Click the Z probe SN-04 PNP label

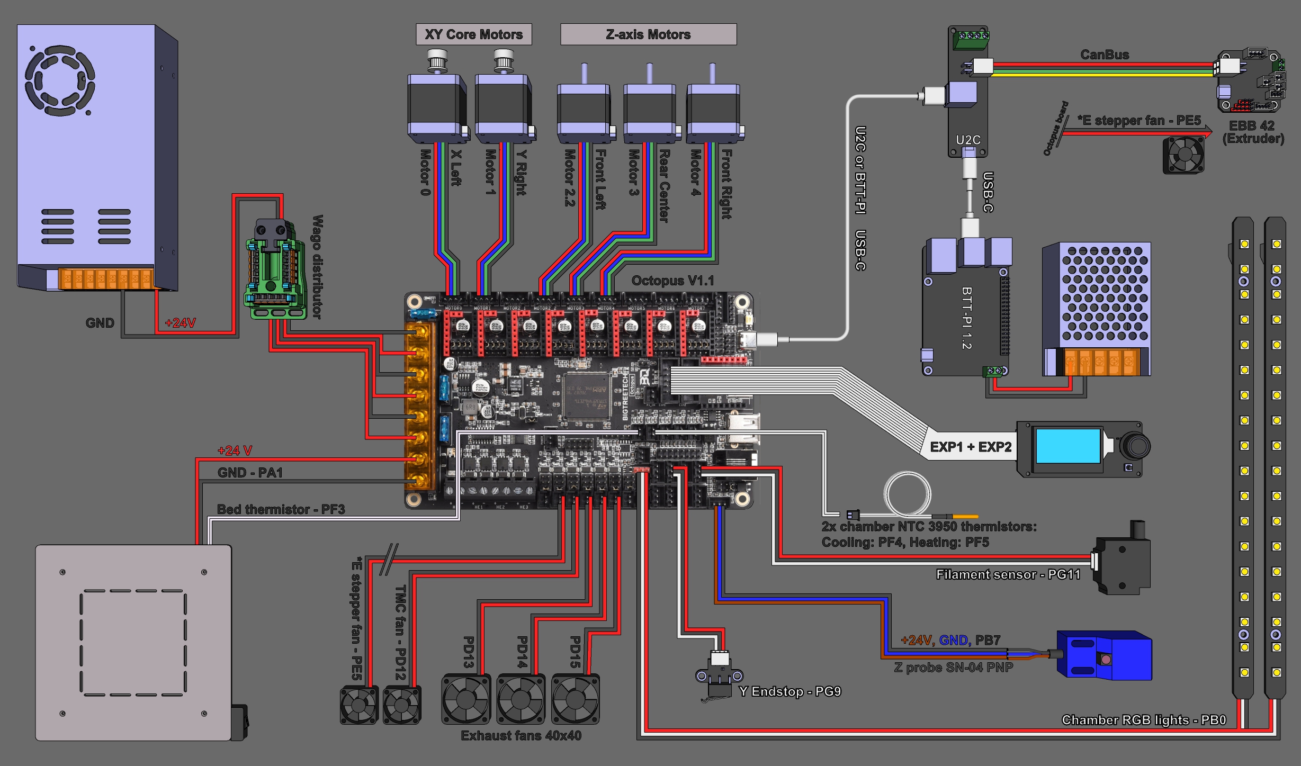953,668
